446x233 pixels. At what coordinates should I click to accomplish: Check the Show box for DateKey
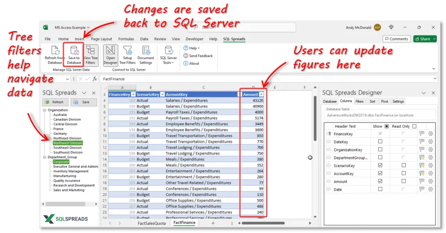[380, 142]
